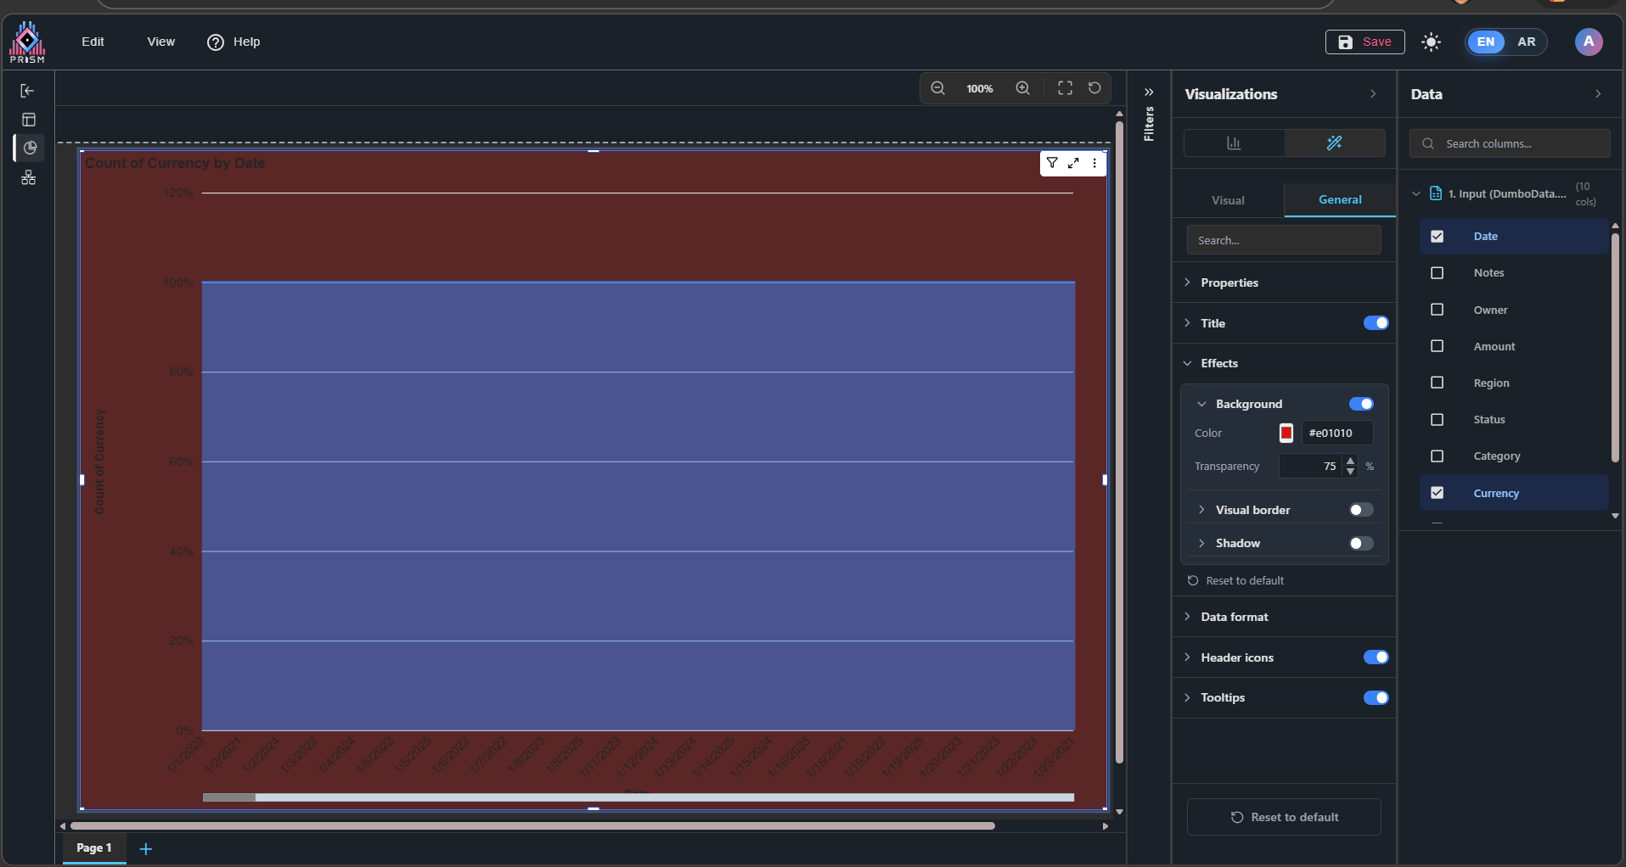Viewport: 1626px width, 867px height.
Task: Disable the Background effect toggle
Action: 1361,404
